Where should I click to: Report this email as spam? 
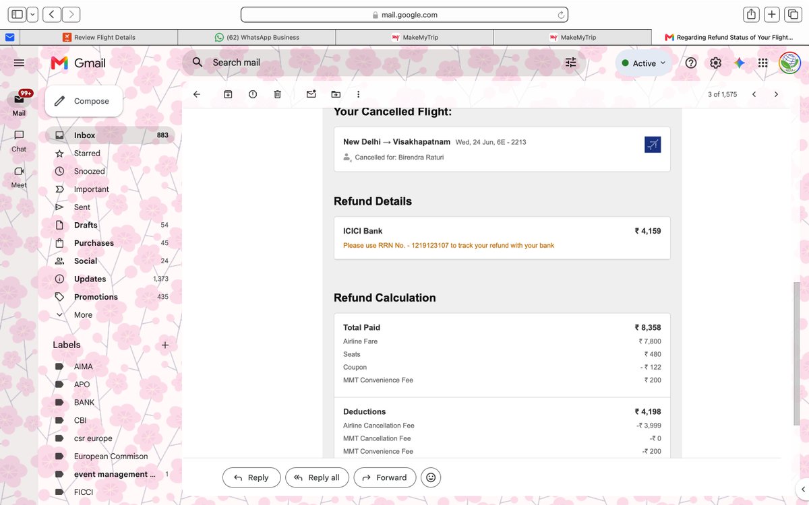coord(253,94)
